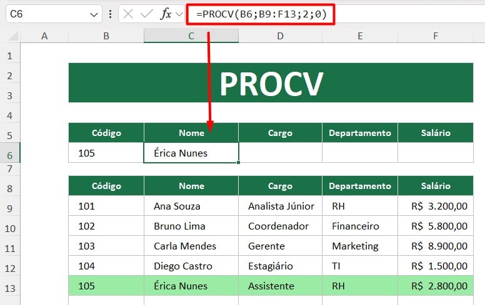Click the Ana Souza cell
The width and height of the screenshot is (485, 305).
191,206
